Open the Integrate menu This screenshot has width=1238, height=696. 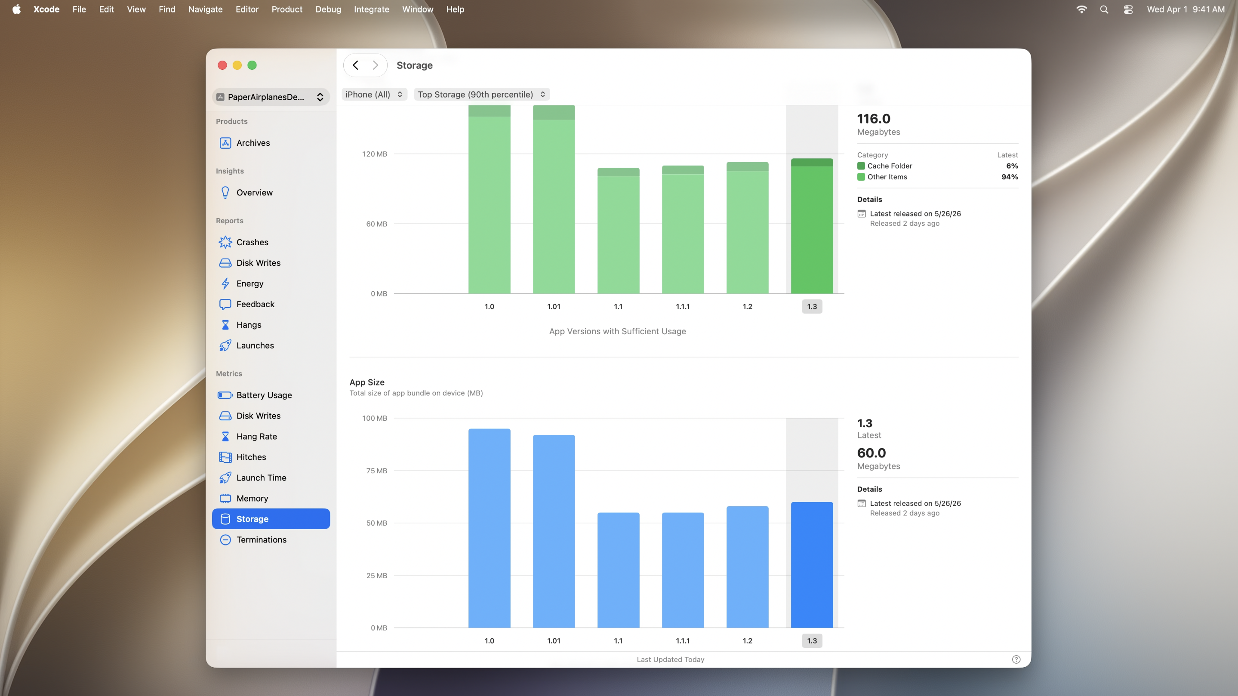point(372,9)
